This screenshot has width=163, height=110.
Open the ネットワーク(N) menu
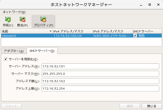pyautogui.click(x=14, y=12)
